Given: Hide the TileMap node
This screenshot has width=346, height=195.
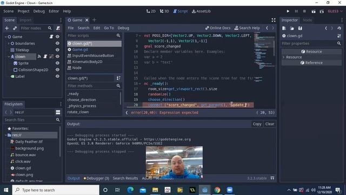Looking at the screenshot, I should tap(58, 50).
